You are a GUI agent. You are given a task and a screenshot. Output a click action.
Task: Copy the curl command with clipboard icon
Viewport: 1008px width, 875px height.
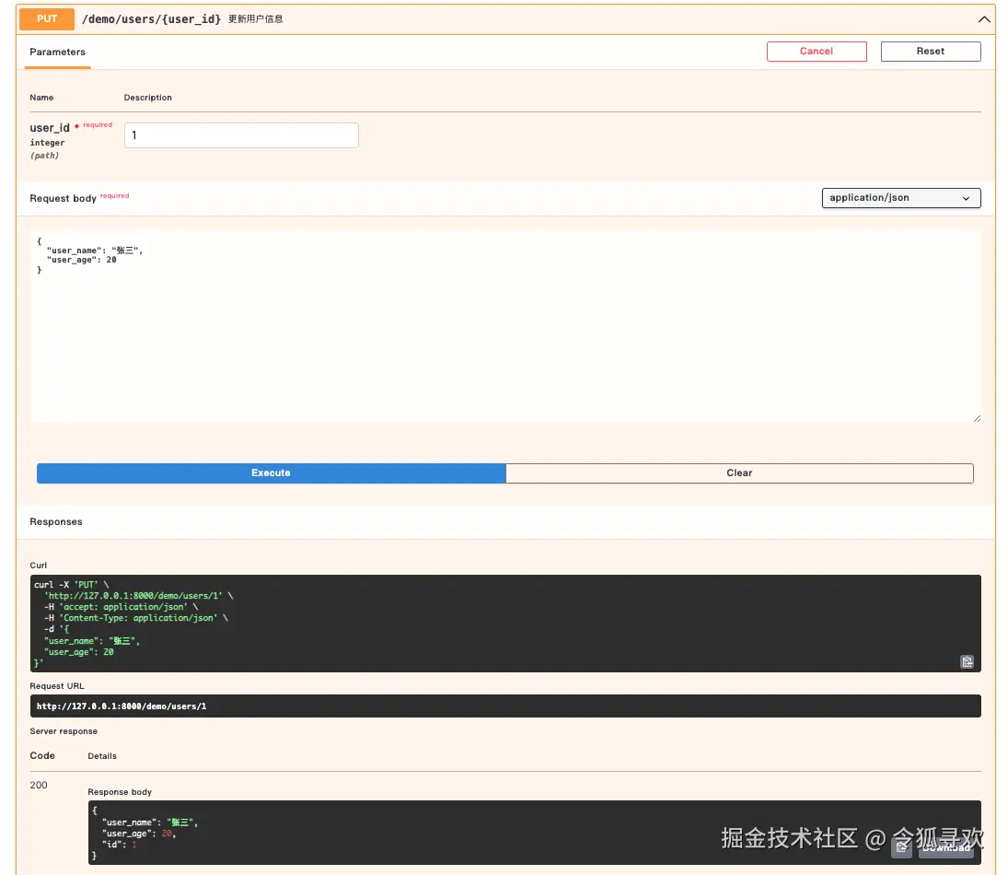tap(967, 661)
